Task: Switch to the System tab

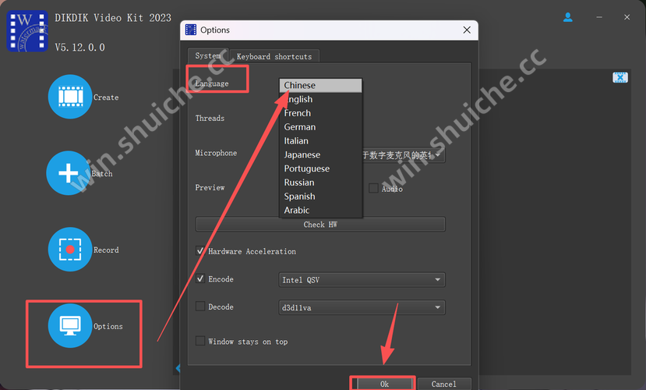Action: click(207, 55)
